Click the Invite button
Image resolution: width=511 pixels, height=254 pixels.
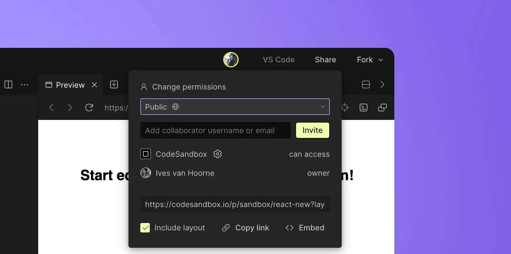click(x=312, y=130)
